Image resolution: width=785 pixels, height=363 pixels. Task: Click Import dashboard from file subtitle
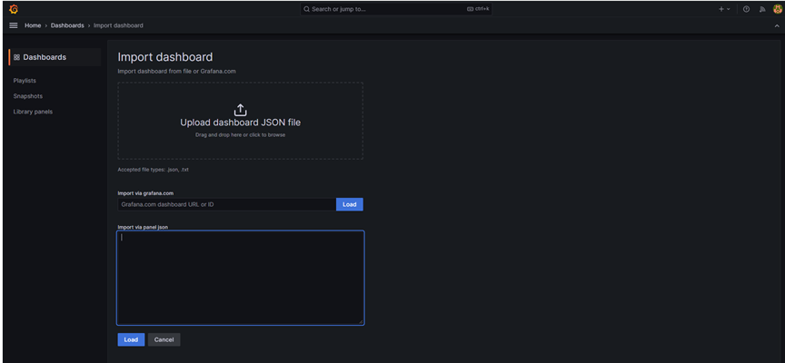pos(177,71)
